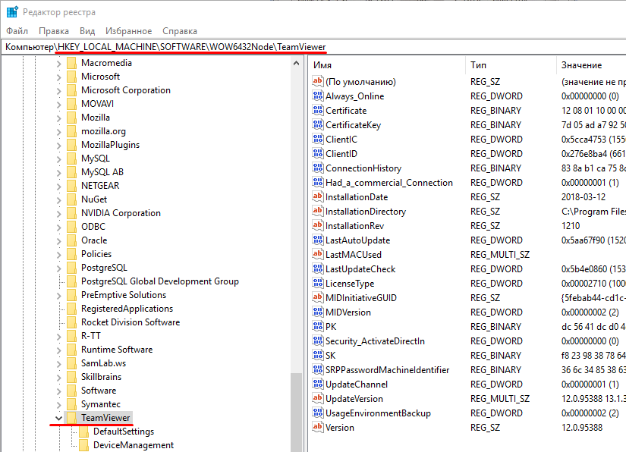Open the Файл menu
626x452 pixels.
point(17,31)
